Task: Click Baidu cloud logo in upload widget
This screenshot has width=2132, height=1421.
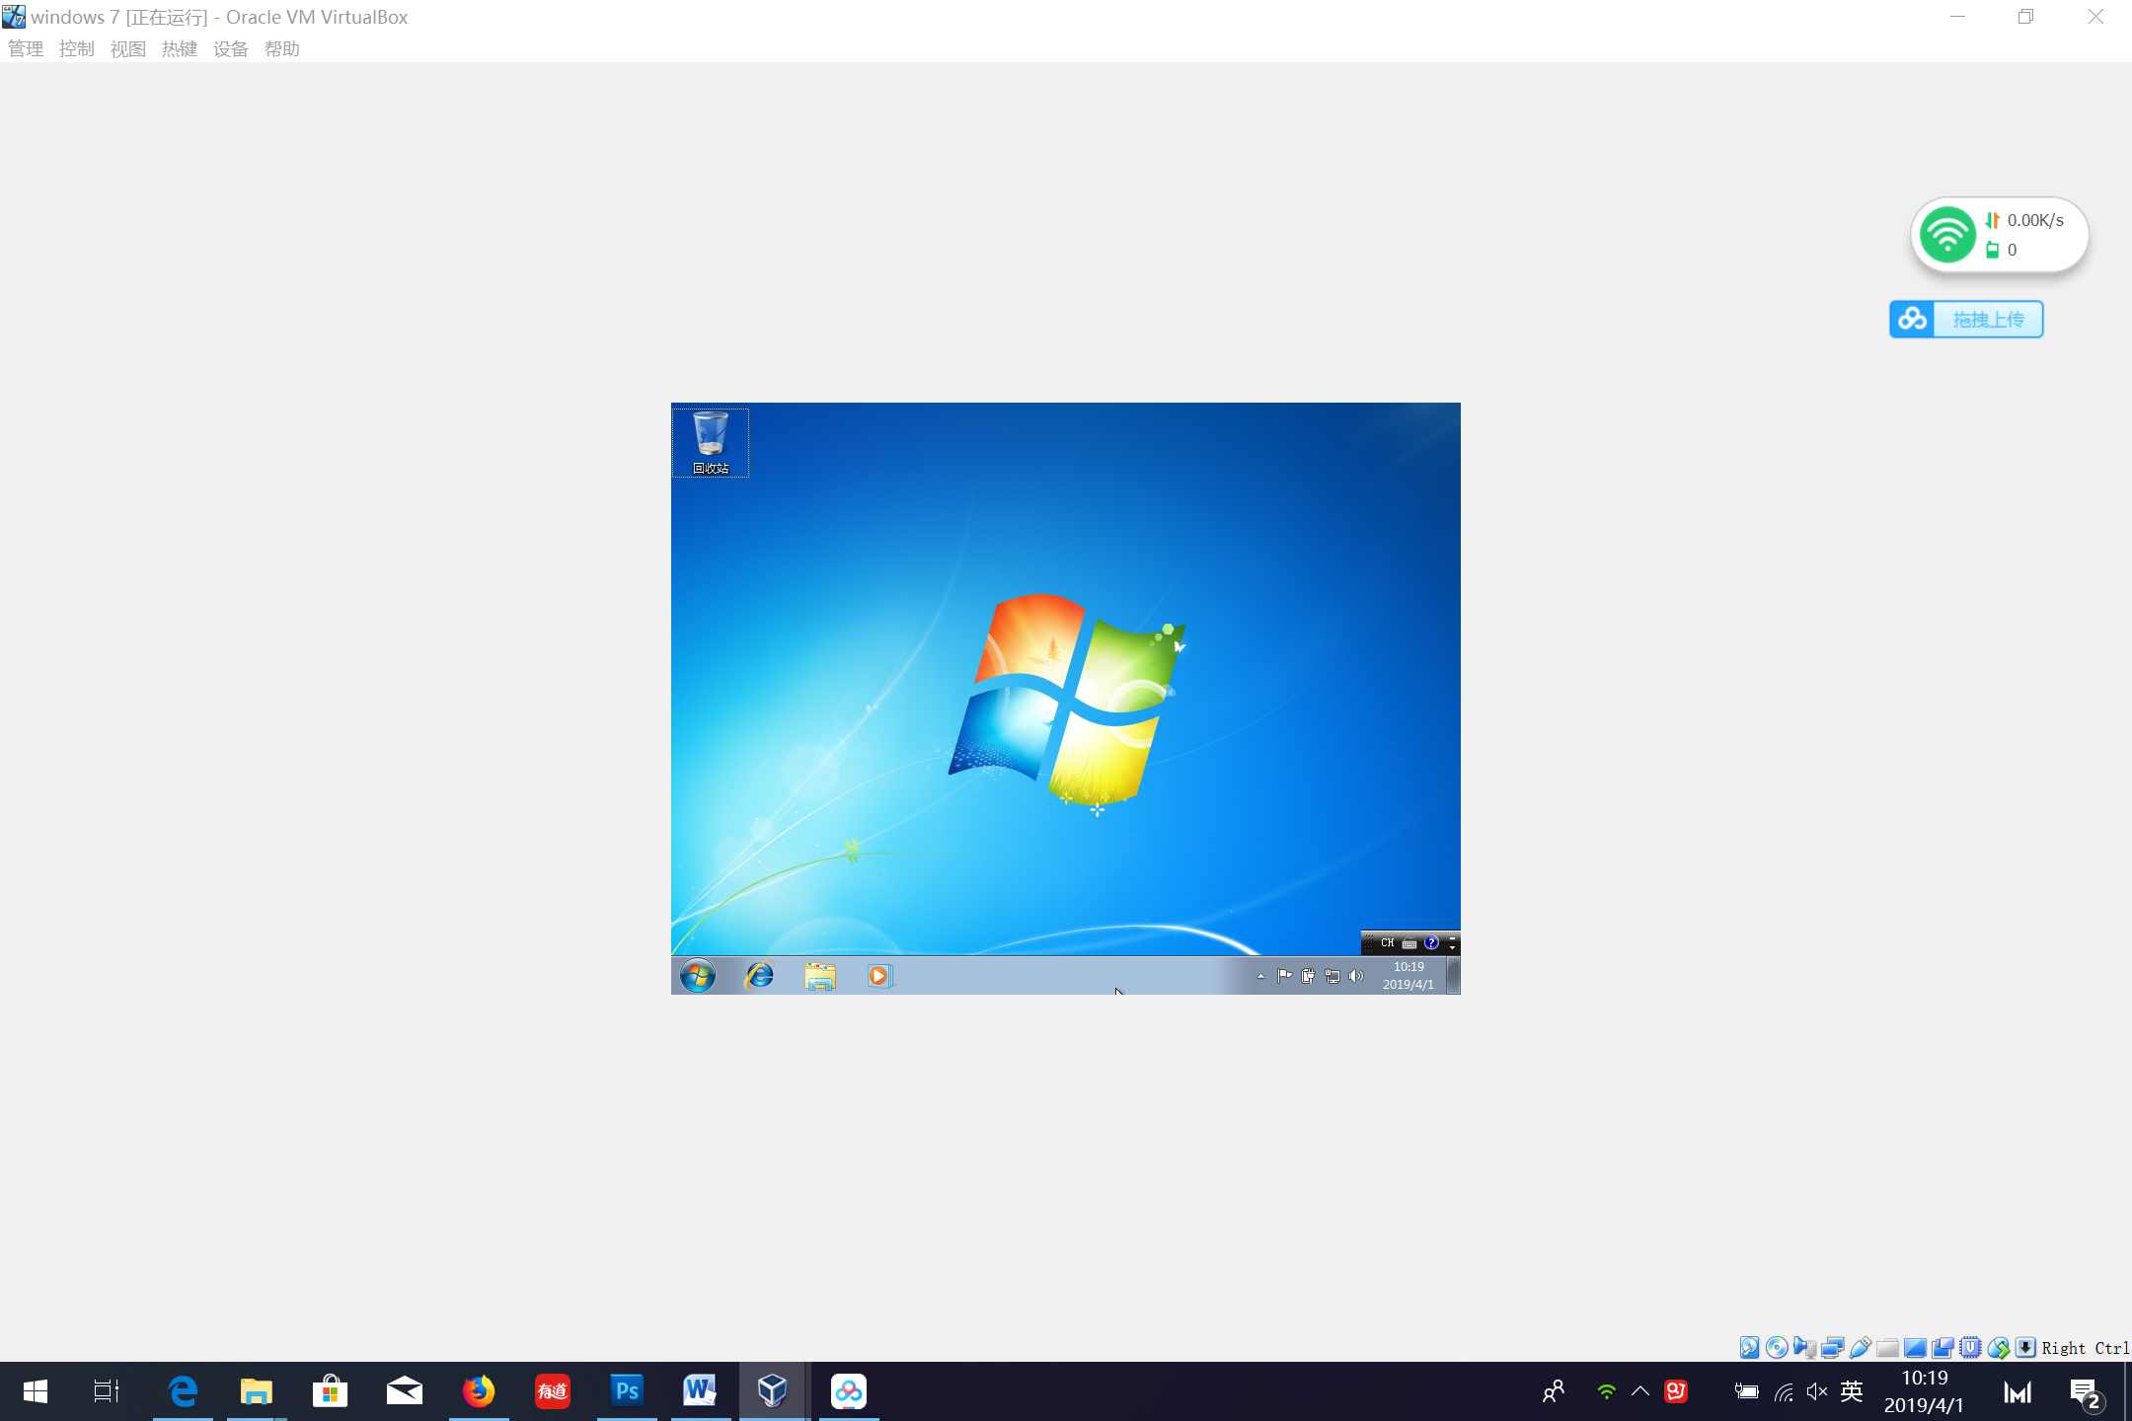Action: (1913, 319)
